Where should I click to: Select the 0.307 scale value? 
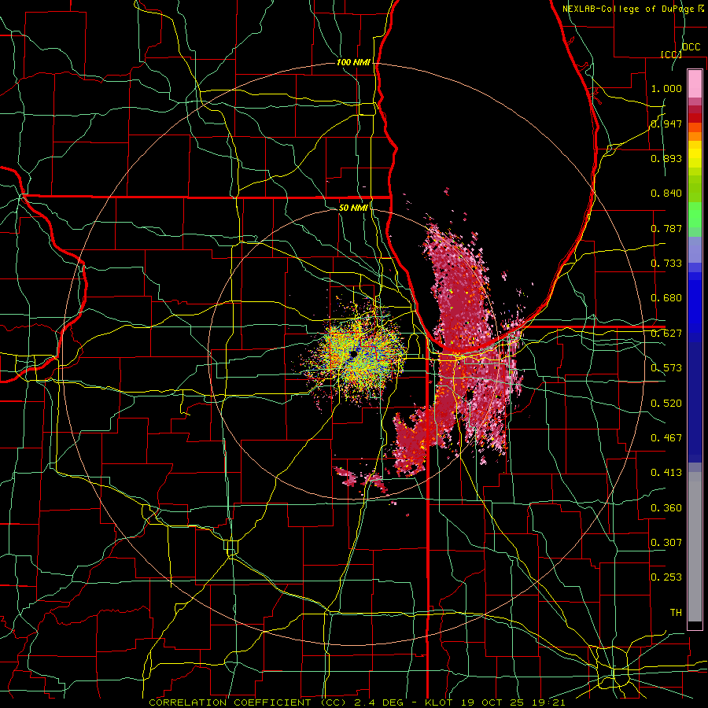[x=666, y=543]
